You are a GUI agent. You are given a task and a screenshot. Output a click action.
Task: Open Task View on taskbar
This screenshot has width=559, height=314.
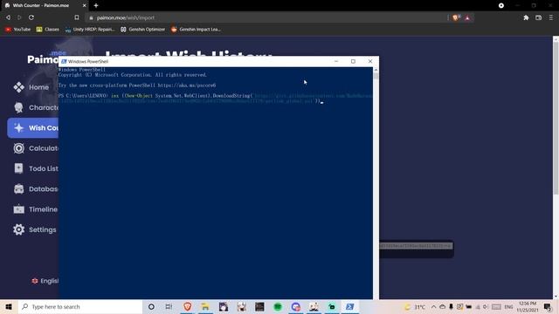[169, 306]
